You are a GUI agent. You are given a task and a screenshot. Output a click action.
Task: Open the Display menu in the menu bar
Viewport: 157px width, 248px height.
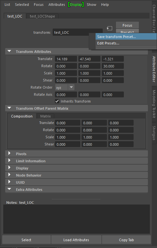coord(76,5)
